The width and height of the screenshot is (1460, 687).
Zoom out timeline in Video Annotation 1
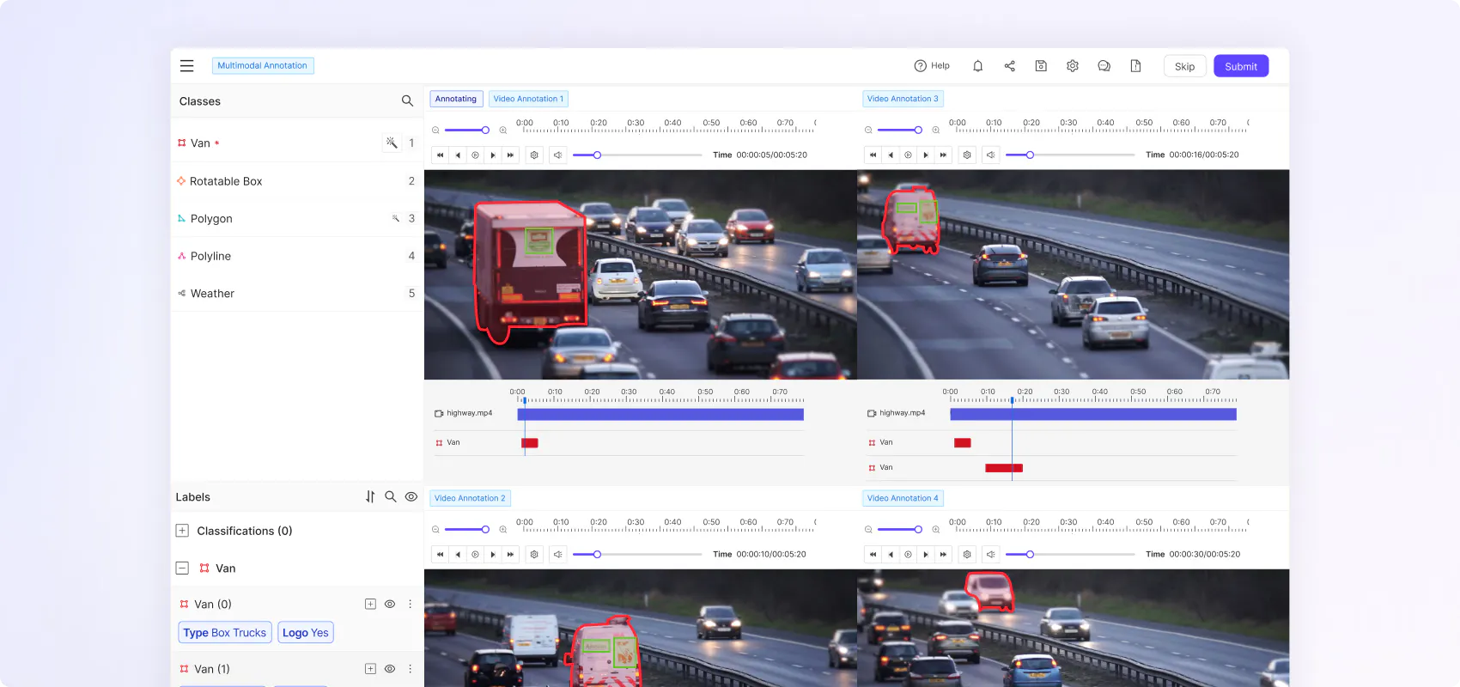(435, 131)
